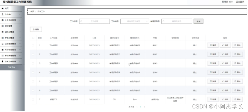Click 删除 for row 标题FDS

(238, 99)
